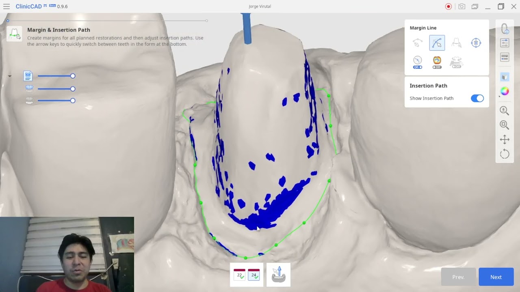Open the keyboard shortcuts icon in sidebar
This screenshot has width=520, height=292.
(505, 57)
